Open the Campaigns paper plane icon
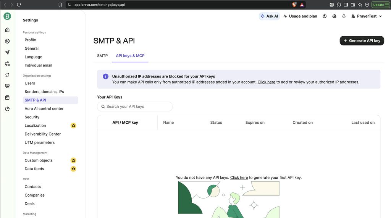 pos(7,52)
